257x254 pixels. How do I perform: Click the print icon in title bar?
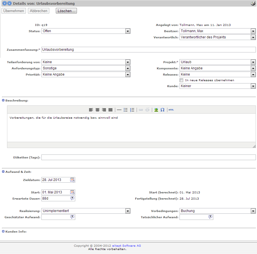[x=253, y=4]
